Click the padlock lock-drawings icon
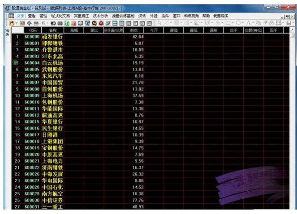297x214 pixels. (x=271, y=23)
